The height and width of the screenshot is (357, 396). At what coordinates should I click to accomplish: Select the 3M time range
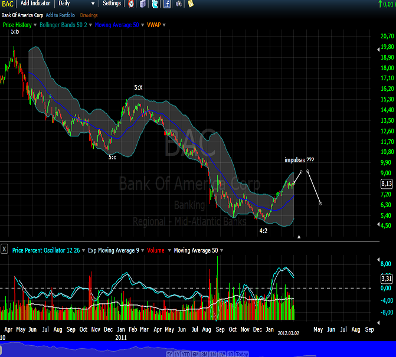pyautogui.click(x=204, y=354)
